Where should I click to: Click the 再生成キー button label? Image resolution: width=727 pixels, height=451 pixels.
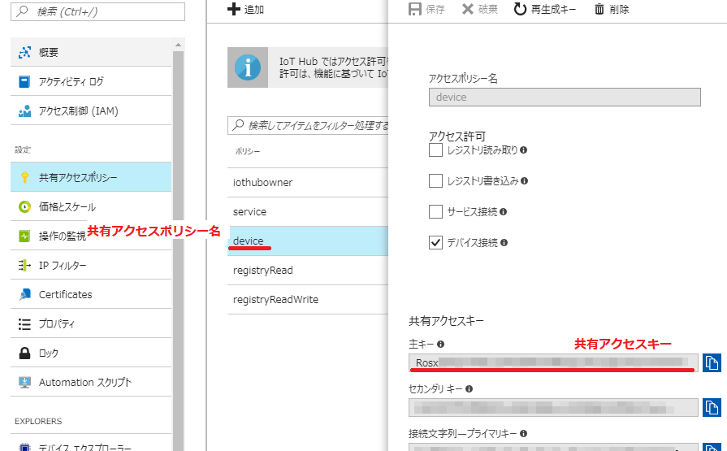tap(553, 9)
